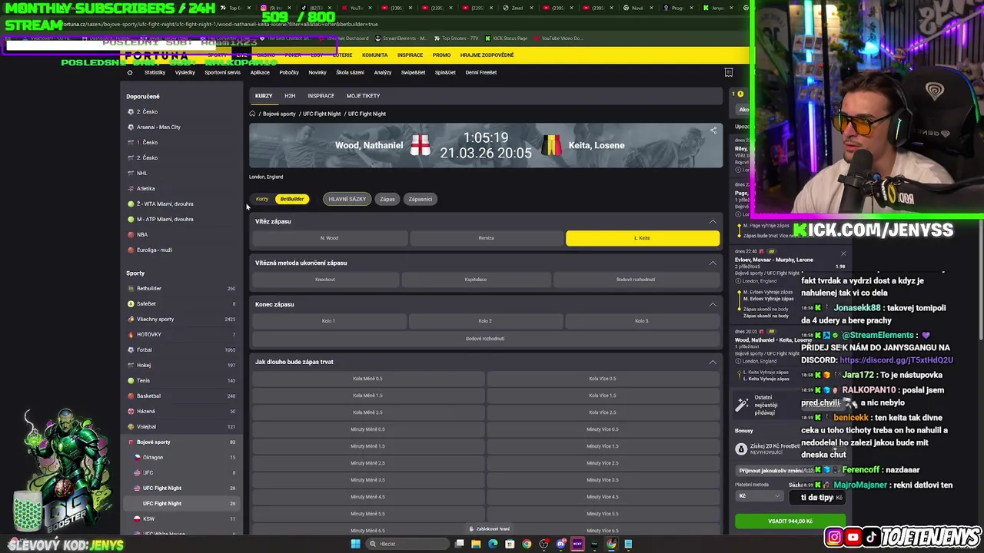Open Microsoft Store from taskbar
The width and height of the screenshot is (984, 553).
point(510,544)
